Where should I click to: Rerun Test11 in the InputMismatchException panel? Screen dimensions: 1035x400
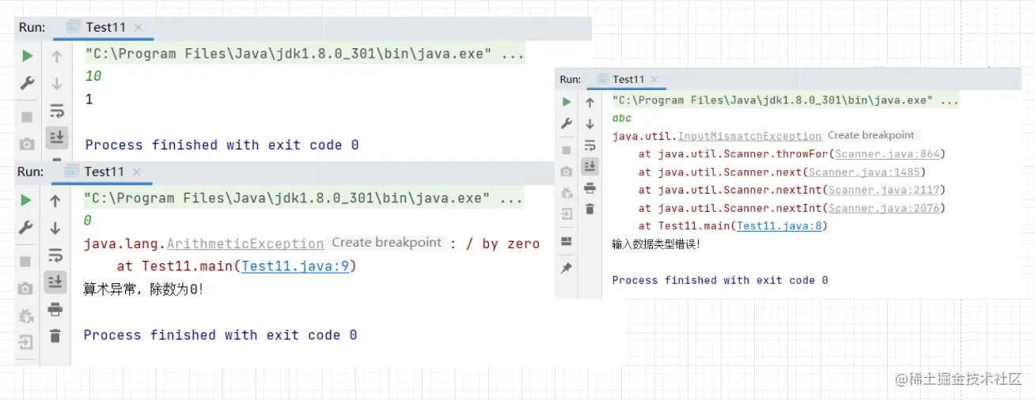click(567, 102)
